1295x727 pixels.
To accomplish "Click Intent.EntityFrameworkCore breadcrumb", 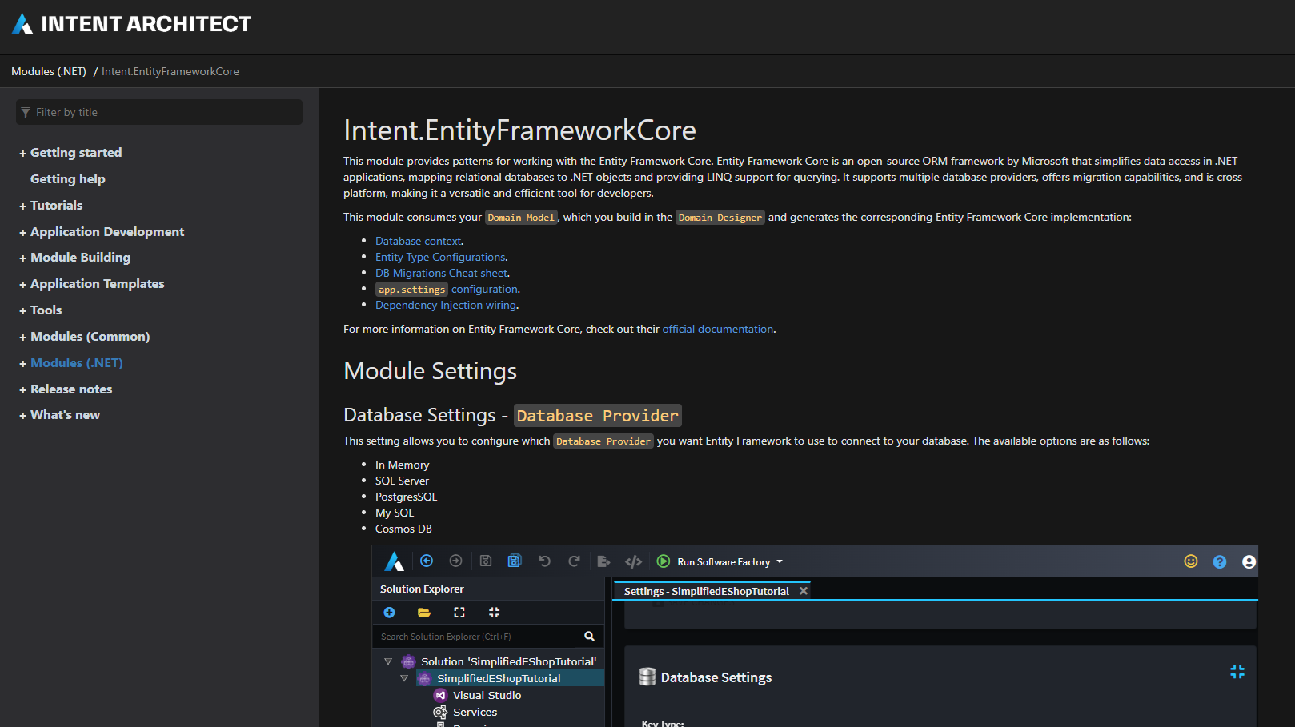I will [x=170, y=71].
